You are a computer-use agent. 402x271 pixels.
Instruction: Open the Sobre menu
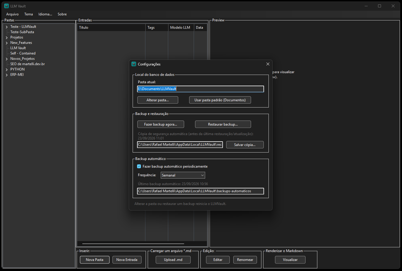[x=62, y=14]
